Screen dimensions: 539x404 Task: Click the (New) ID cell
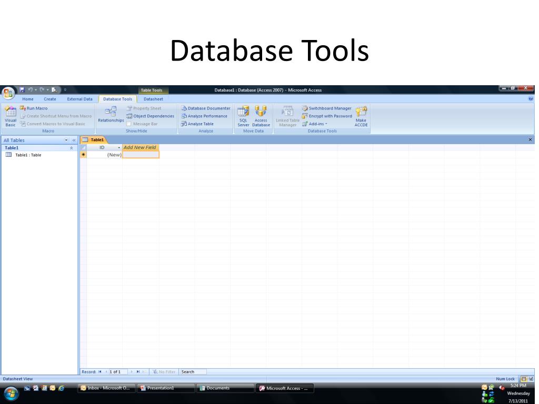pos(105,155)
